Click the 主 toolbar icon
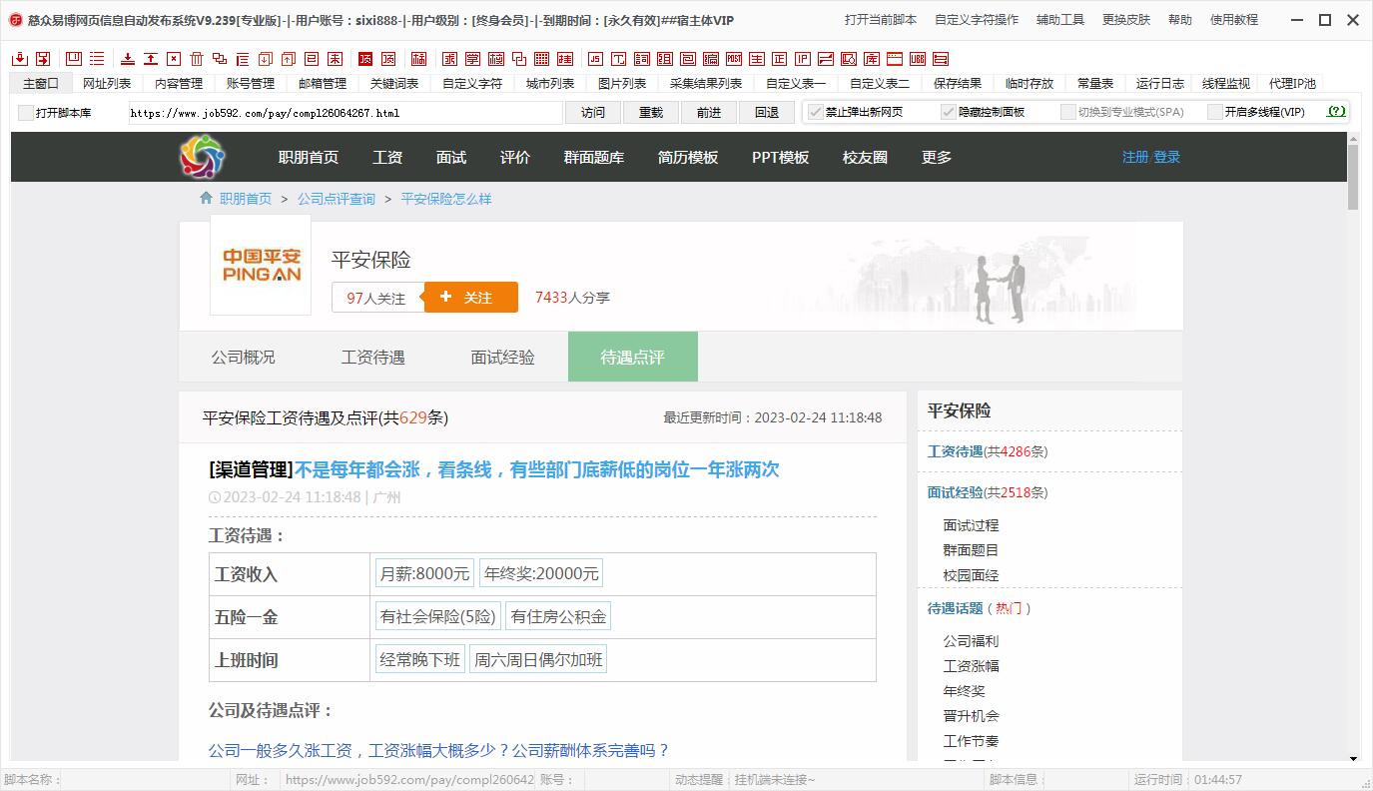The height and width of the screenshot is (791, 1373). (757, 58)
